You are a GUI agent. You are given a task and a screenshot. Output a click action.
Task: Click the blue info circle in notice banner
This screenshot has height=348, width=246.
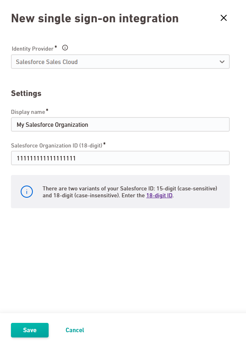tap(27, 192)
